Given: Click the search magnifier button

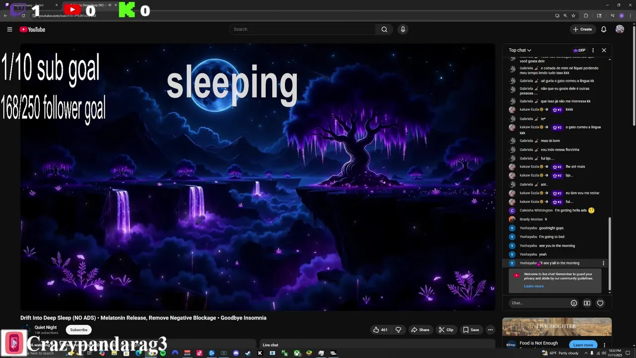Looking at the screenshot, I should coord(384,29).
